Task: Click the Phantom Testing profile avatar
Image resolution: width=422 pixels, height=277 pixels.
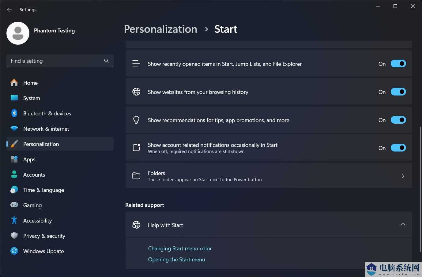Action: click(18, 33)
